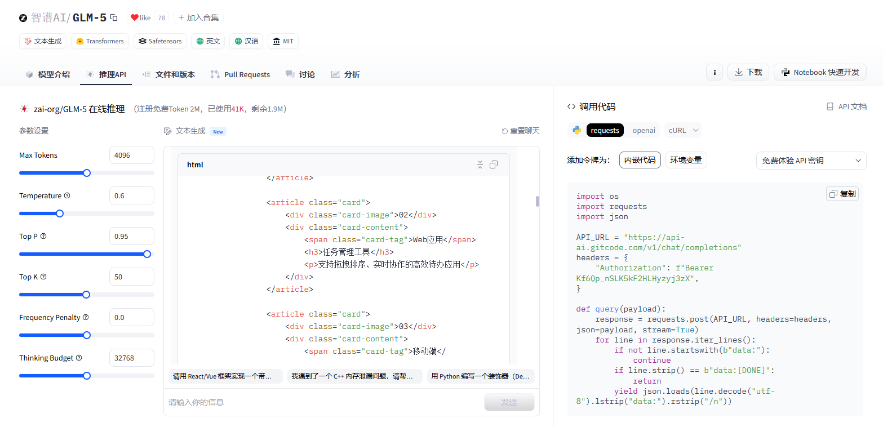Open the 分析 tab

(345, 74)
